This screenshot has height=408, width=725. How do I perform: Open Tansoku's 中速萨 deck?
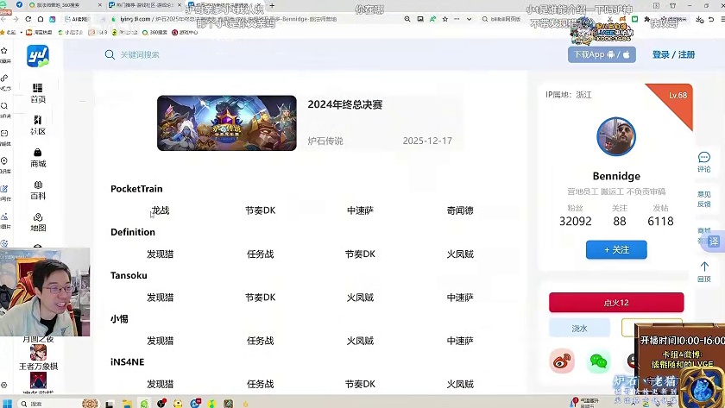(459, 298)
